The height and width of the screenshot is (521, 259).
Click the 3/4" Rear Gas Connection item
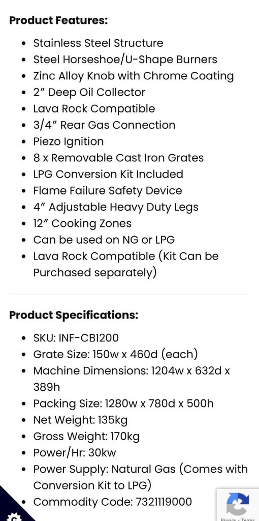coord(104,125)
